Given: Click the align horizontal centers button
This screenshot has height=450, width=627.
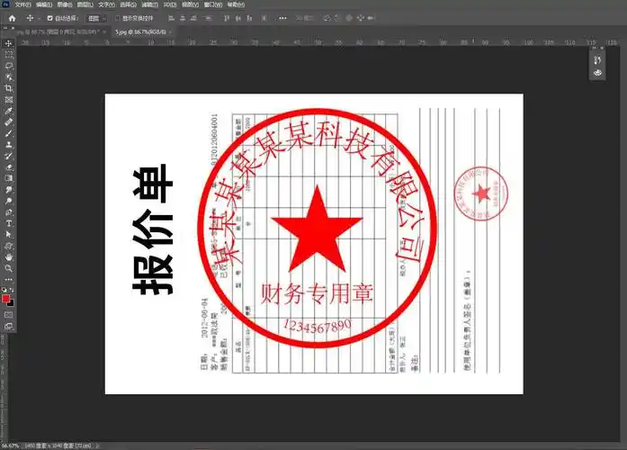Looking at the screenshot, I should (183, 18).
